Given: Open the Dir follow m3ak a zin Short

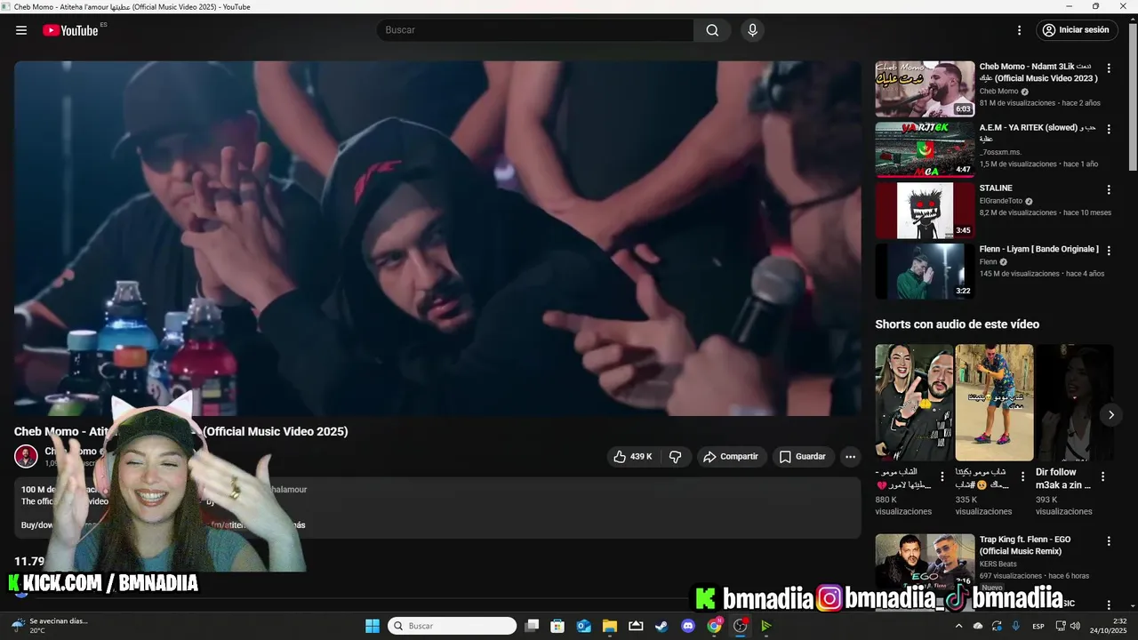Looking at the screenshot, I should 1073,402.
